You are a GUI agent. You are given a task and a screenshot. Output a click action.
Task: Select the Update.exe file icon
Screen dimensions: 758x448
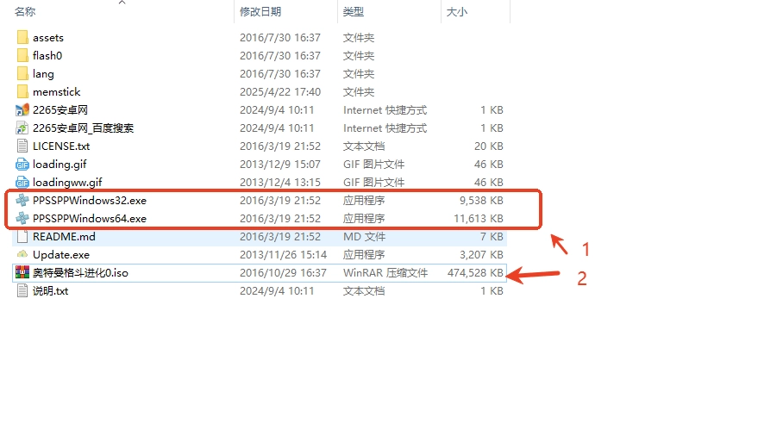pyautogui.click(x=22, y=255)
